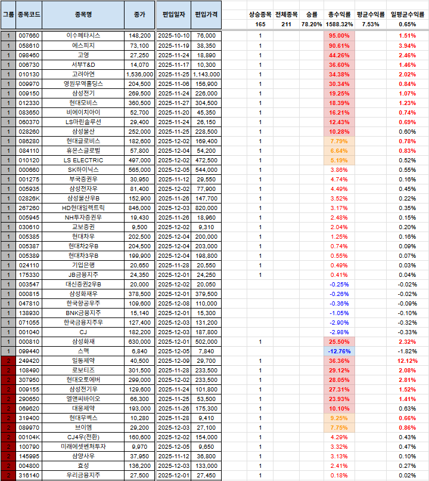Select the 로보티즈 stock name cell
429x481 pixels.
coord(83,370)
